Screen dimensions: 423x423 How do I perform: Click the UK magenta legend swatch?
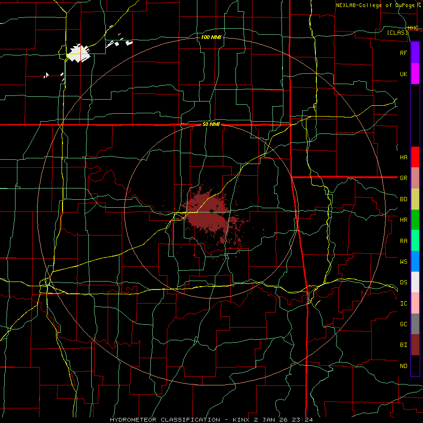click(x=415, y=74)
